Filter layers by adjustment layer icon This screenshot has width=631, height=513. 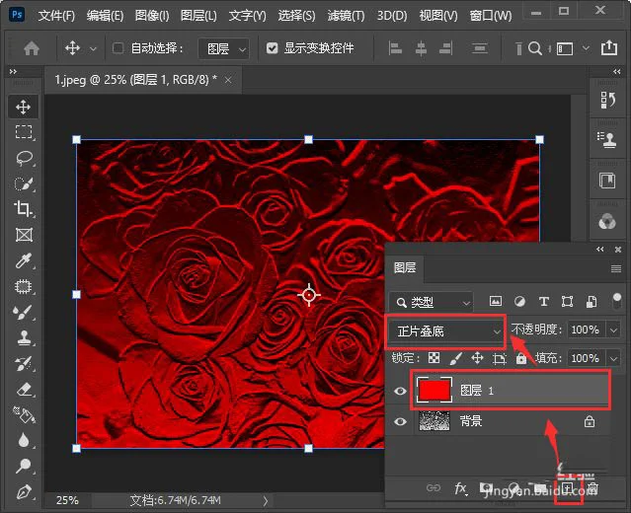[x=520, y=301]
